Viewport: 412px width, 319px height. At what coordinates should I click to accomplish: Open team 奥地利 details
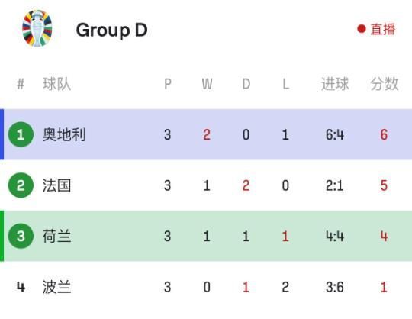pos(64,134)
